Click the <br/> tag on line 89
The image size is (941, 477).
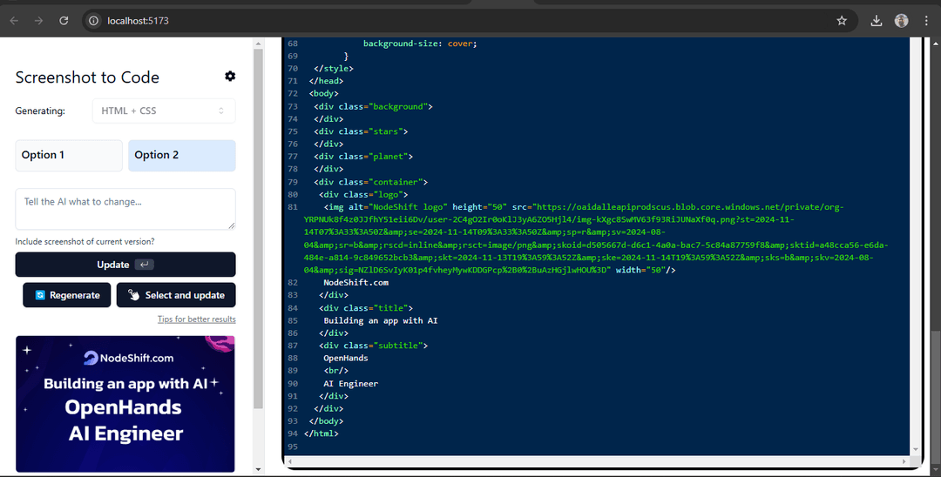(336, 370)
